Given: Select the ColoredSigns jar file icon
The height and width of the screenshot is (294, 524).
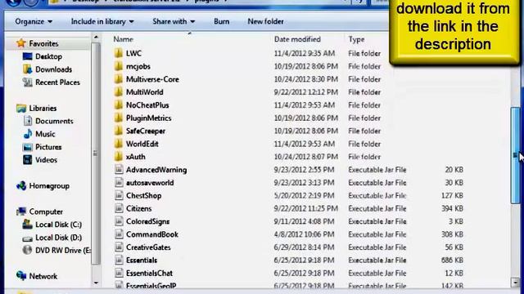Looking at the screenshot, I should click(119, 221).
